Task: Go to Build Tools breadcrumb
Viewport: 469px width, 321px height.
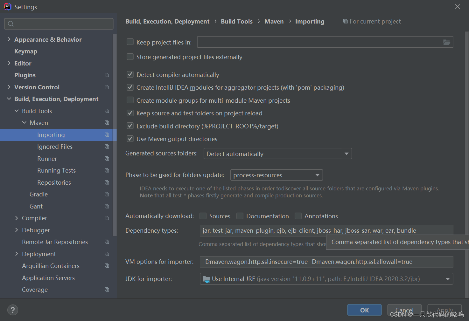Action: 237,21
